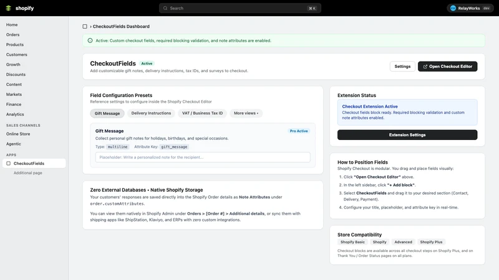Click the Extension Status heading
The image size is (499, 280).
coord(356,95)
